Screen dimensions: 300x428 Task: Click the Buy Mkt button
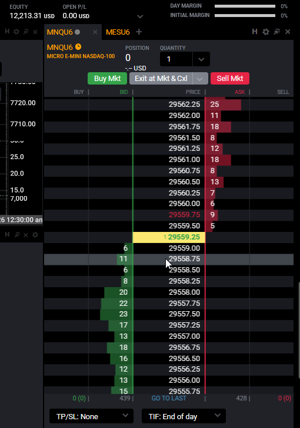(107, 79)
